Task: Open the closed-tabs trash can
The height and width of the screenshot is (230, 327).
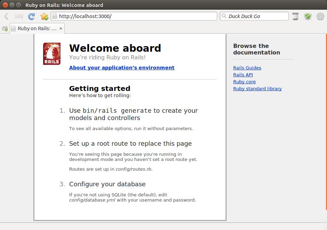Action: tap(295, 16)
